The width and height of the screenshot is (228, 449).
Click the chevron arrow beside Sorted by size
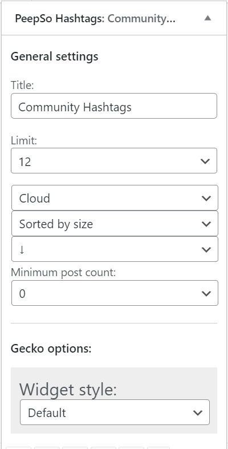click(x=206, y=224)
